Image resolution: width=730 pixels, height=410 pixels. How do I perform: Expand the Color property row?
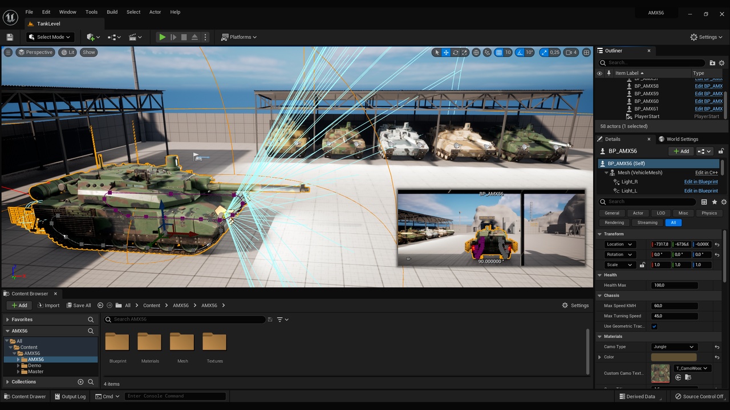599,357
